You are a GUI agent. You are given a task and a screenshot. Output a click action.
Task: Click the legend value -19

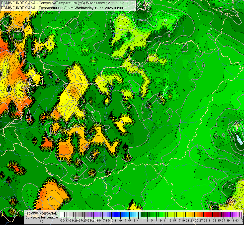(x=98, y=220)
